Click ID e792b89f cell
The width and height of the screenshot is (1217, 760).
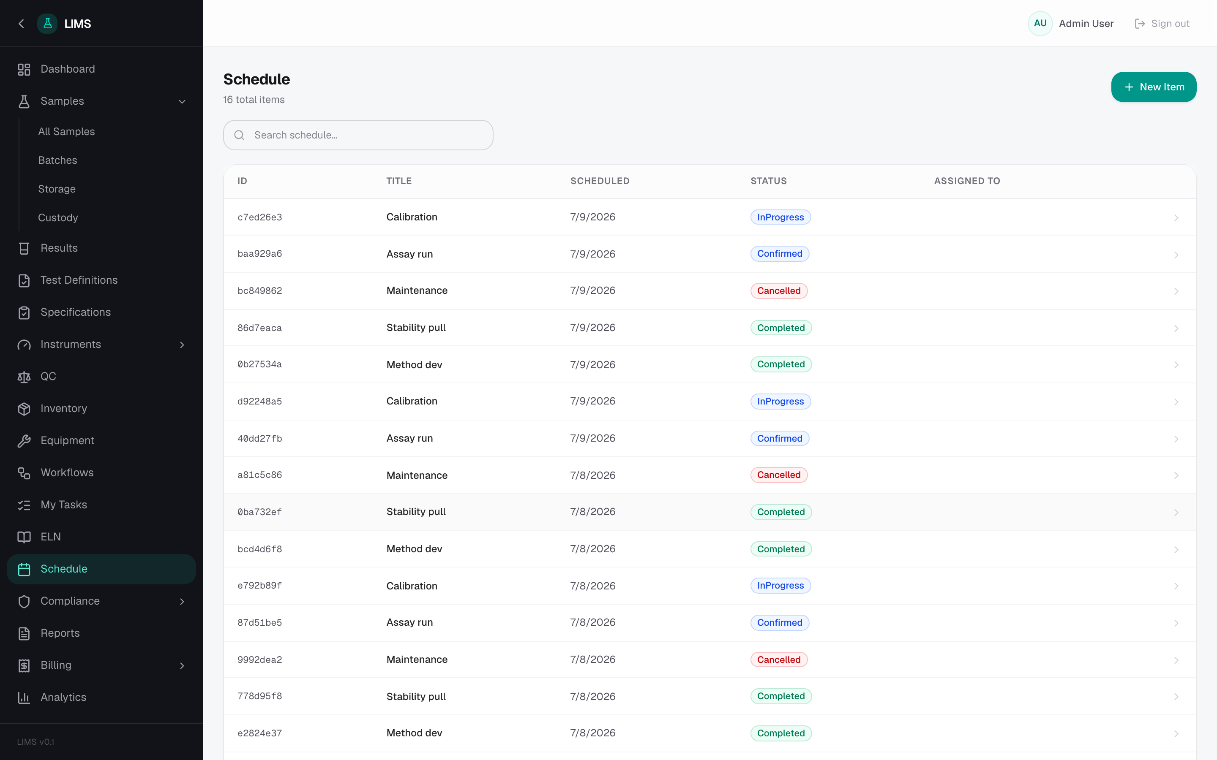pos(259,586)
